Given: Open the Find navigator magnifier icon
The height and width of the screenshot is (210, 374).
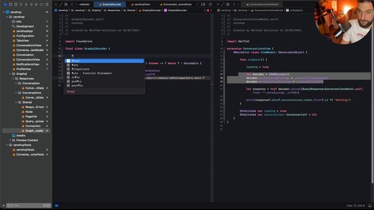Looking at the screenshot, I should click(x=21, y=4).
